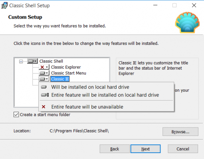
Task: Close the Classic Shell Setup window
Action: (194, 5)
